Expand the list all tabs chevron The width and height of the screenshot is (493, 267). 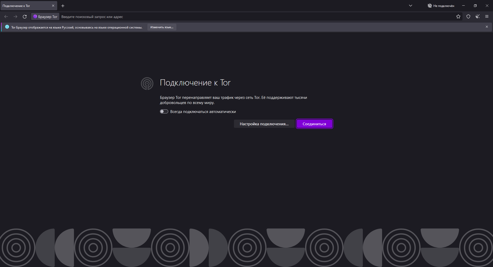click(x=411, y=6)
